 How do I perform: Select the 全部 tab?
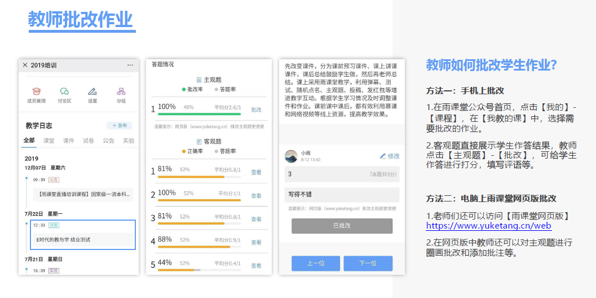29,141
